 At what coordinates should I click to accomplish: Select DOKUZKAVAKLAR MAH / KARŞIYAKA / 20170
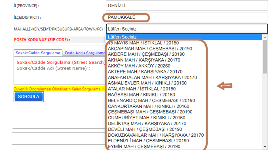click(156, 135)
